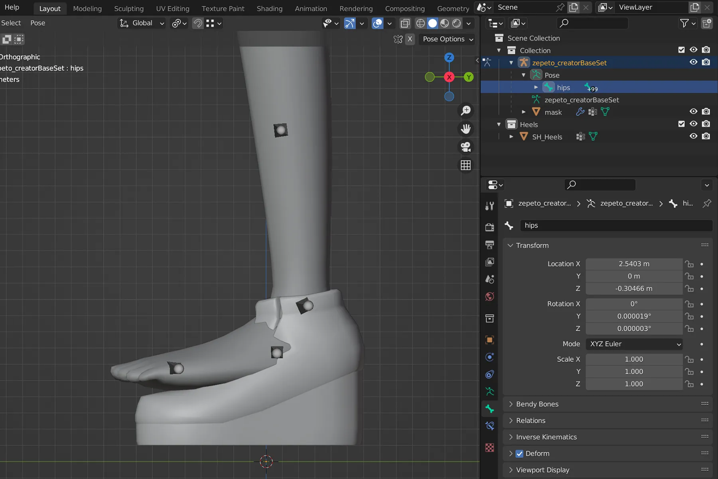This screenshot has height=479, width=718.
Task: Hide SH_Heels object in viewport
Action: (x=694, y=136)
